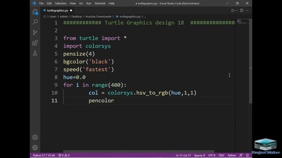Minimize the VS Code window

[227, 4]
